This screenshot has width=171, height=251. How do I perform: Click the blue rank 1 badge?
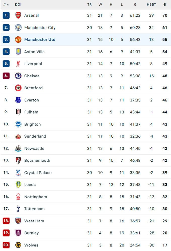(x=6, y=15)
